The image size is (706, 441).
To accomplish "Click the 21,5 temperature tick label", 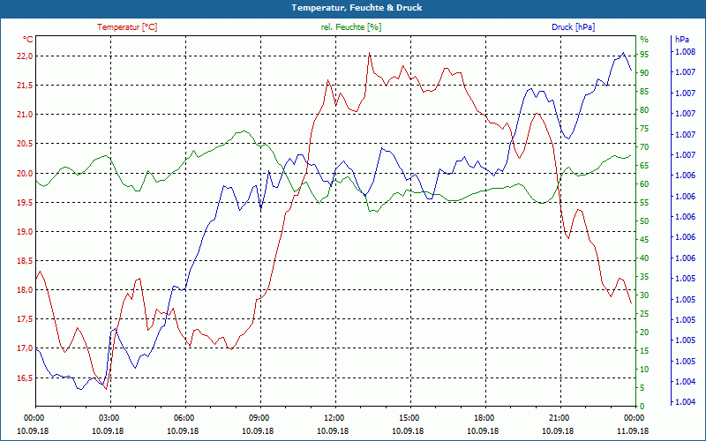I will click(25, 86).
